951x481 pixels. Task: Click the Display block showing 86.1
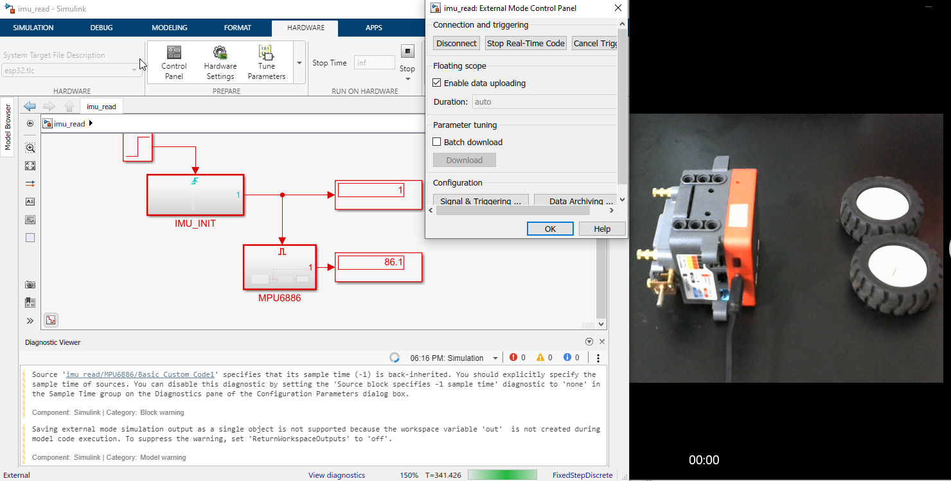pyautogui.click(x=378, y=267)
